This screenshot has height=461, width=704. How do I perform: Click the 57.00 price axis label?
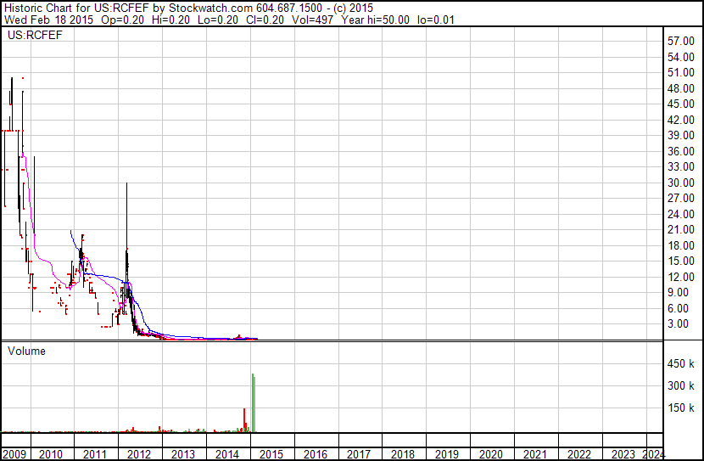[681, 42]
